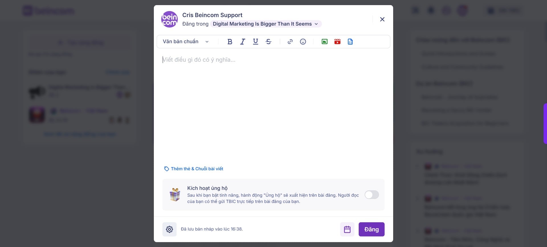Schedule post with calendar icon
The width and height of the screenshot is (547, 247).
click(347, 229)
